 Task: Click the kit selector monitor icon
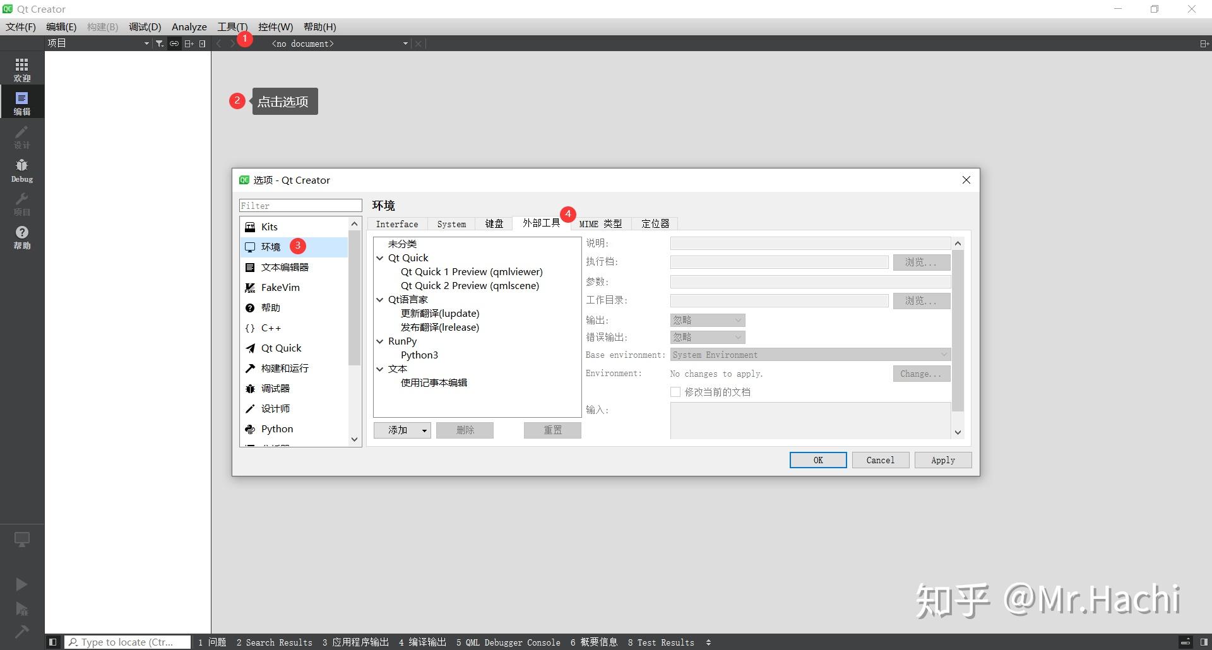tap(22, 540)
